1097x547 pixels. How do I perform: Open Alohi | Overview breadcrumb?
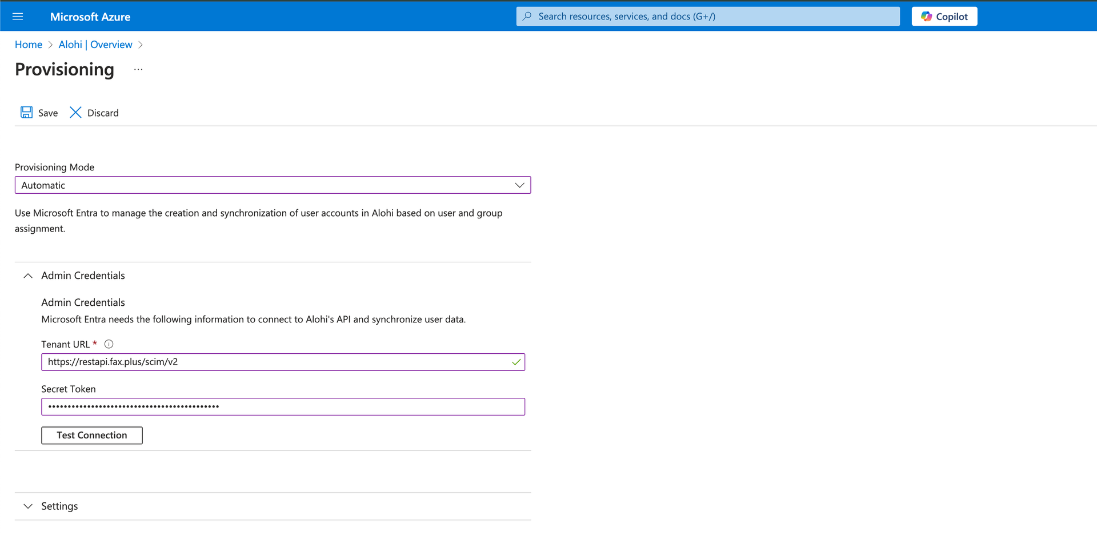point(95,45)
